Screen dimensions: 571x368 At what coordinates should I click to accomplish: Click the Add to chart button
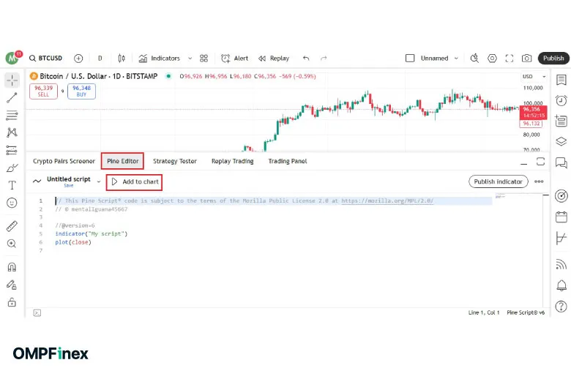pyautogui.click(x=134, y=181)
